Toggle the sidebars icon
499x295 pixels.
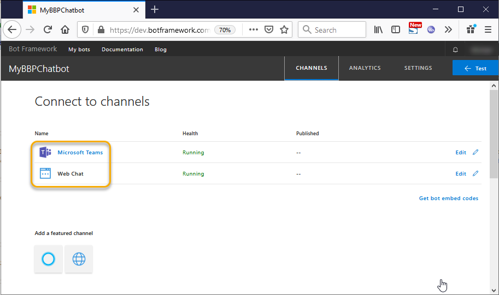click(396, 30)
